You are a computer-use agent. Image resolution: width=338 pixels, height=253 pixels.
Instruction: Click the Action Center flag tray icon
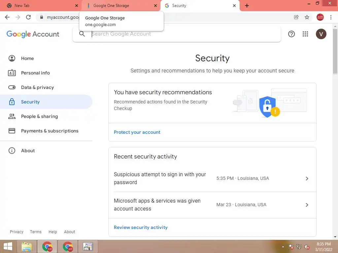[x=291, y=247]
